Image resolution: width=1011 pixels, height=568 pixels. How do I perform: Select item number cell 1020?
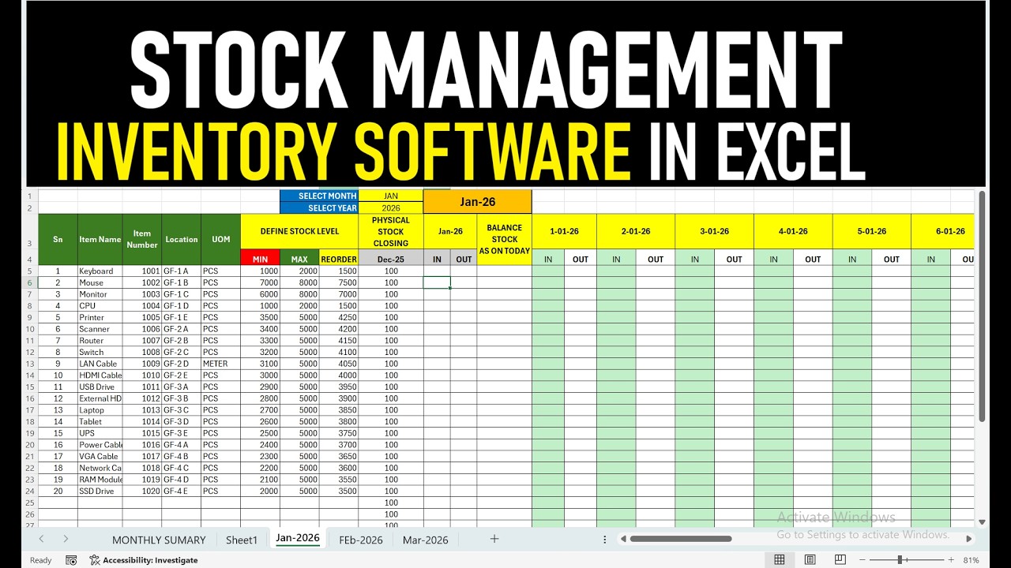142,491
